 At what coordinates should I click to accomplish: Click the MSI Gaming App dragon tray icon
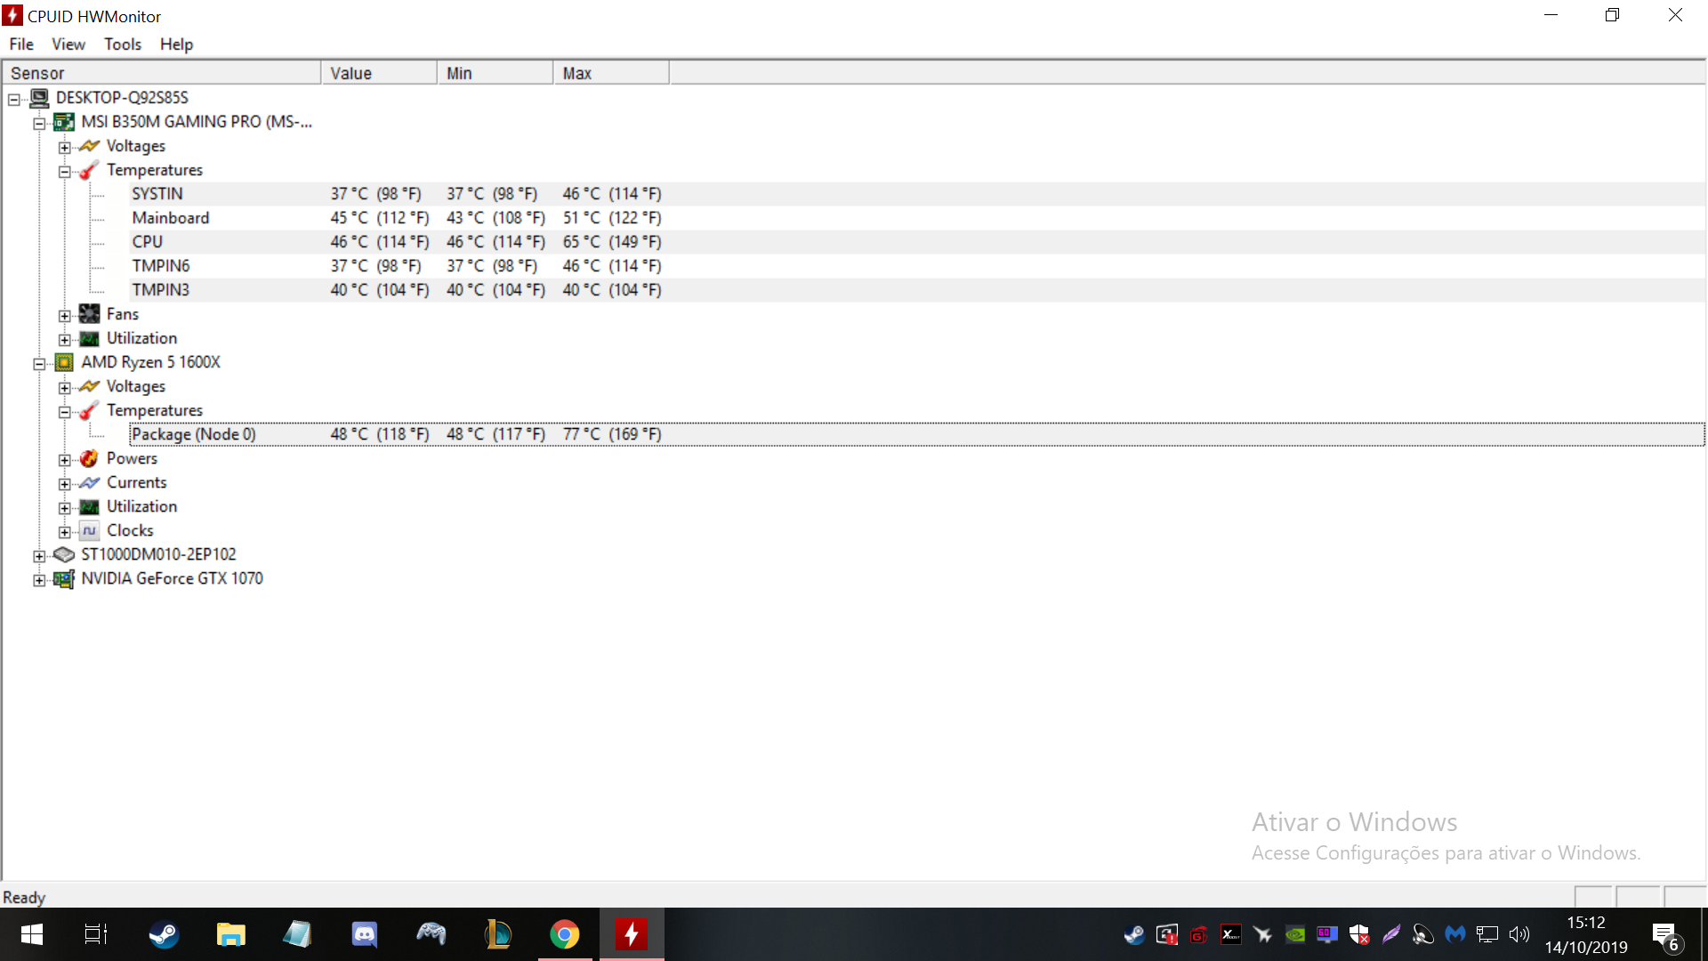tap(1198, 934)
